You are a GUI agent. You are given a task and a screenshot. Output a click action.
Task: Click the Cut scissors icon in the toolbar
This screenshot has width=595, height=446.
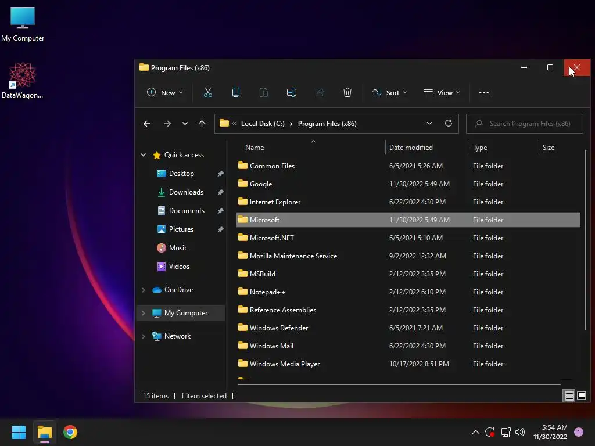click(x=208, y=92)
